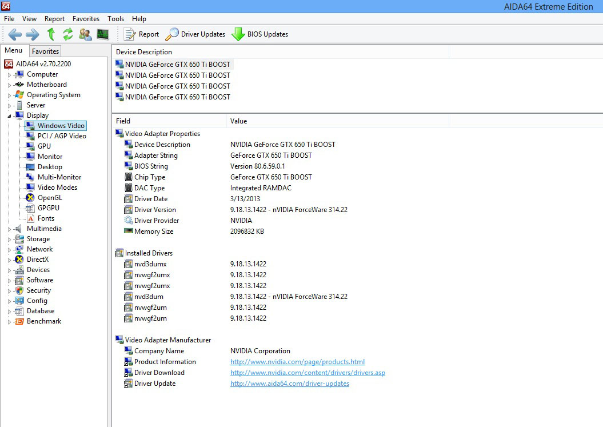Viewport: 603px width, 427px height.
Task: Click the Desktop item icon
Action: pyautogui.click(x=30, y=167)
